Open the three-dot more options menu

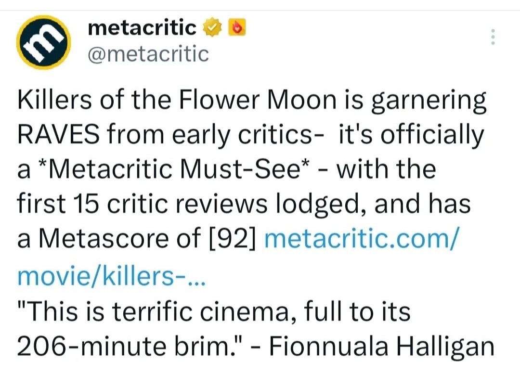pos(492,37)
